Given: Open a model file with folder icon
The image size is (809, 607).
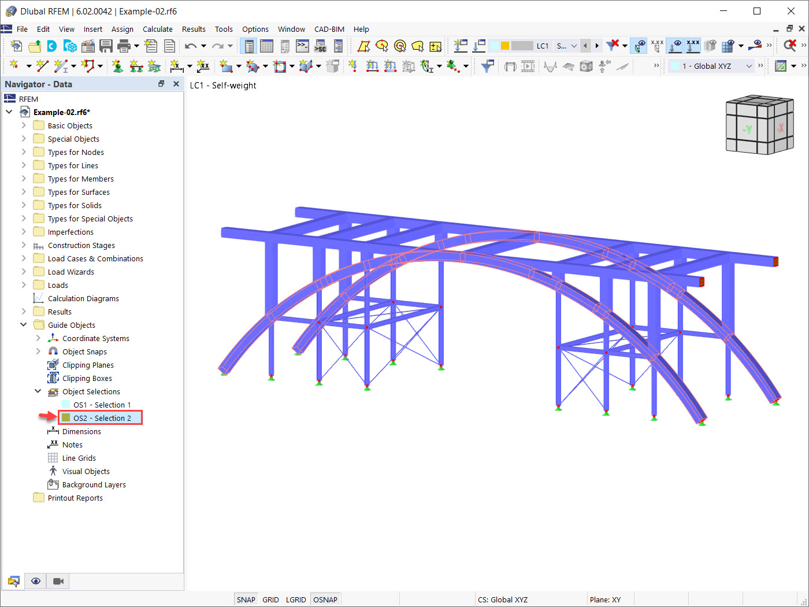Looking at the screenshot, I should pos(35,46).
